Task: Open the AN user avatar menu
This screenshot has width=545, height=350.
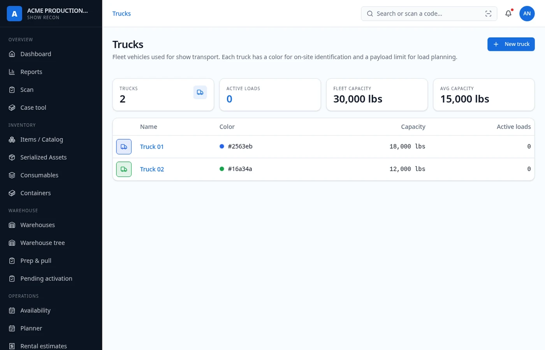Action: [527, 14]
